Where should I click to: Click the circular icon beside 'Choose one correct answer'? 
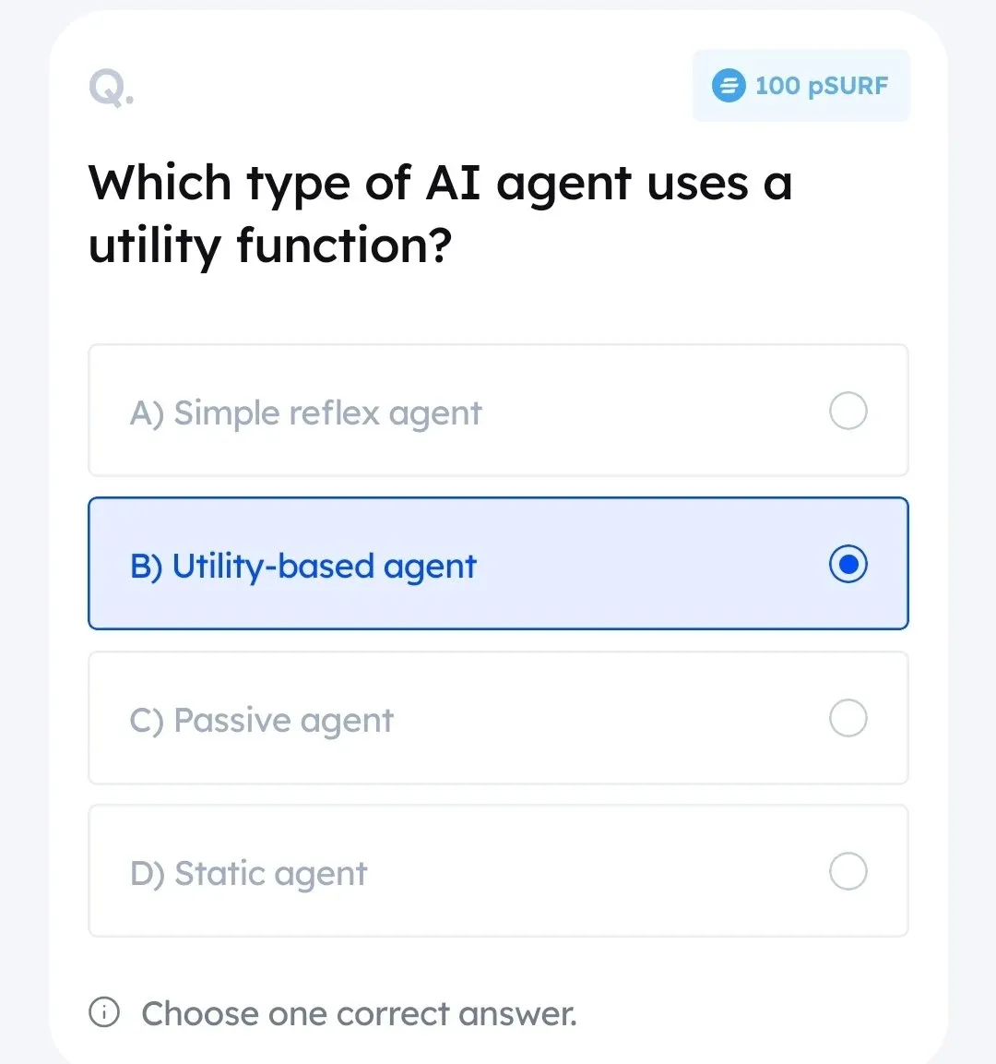click(105, 1012)
